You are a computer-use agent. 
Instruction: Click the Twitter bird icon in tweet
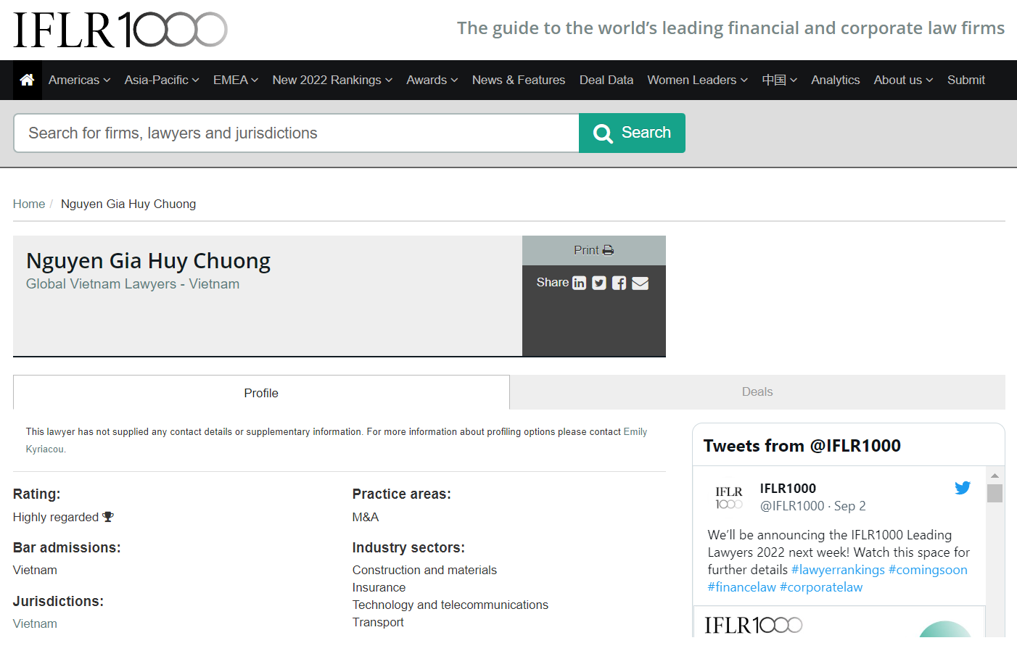[963, 488]
